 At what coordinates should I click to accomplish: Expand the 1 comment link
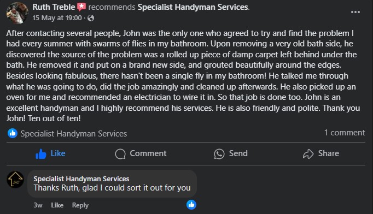(x=345, y=133)
